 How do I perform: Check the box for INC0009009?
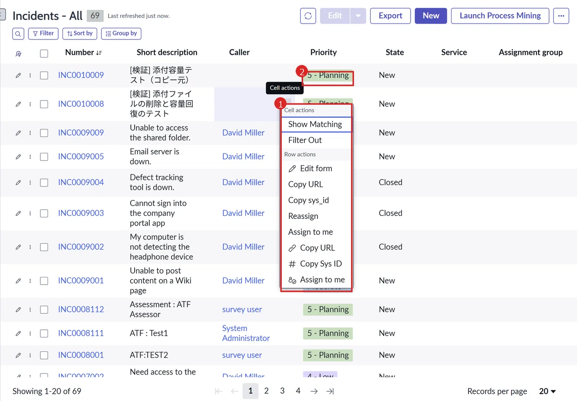click(x=44, y=133)
